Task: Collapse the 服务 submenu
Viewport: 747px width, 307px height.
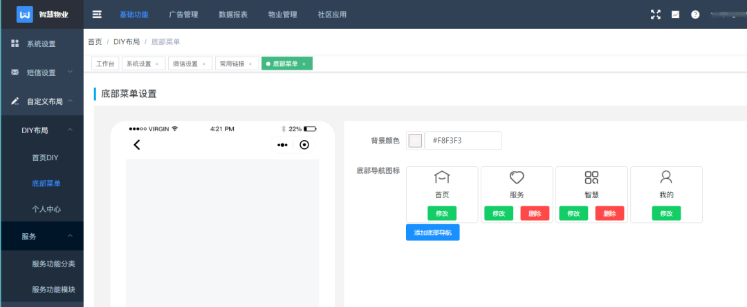Action: click(70, 236)
